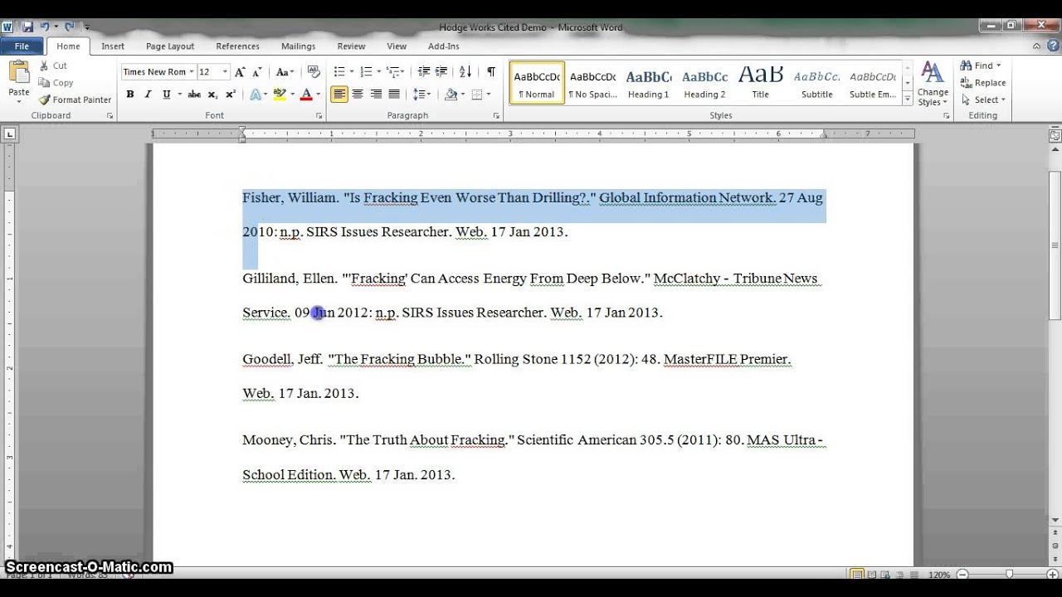Toggle Bold formatting
Screen dimensions: 1062x597
[x=130, y=95]
